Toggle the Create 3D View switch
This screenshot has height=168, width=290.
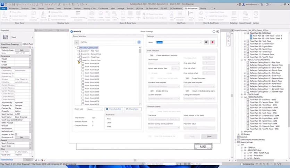click(x=152, y=91)
